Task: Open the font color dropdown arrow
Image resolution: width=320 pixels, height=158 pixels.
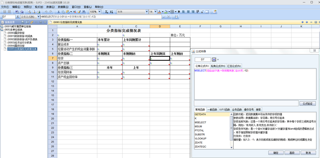Action: (163, 12)
